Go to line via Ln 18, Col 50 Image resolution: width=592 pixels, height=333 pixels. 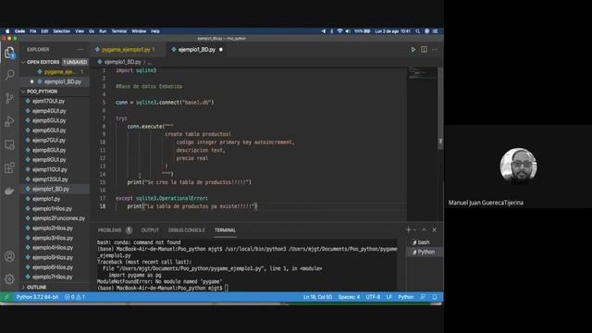(318, 297)
